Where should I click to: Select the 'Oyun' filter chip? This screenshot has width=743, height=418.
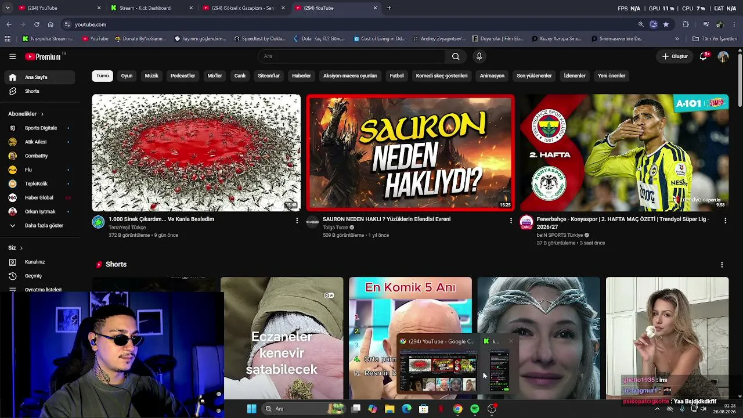[x=127, y=75]
